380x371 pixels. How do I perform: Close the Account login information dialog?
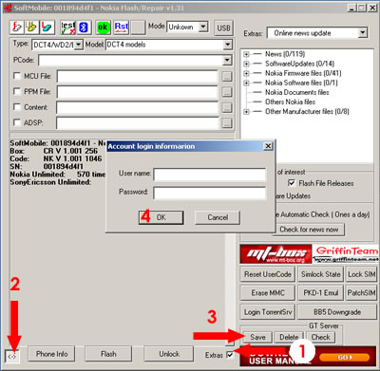click(268, 146)
